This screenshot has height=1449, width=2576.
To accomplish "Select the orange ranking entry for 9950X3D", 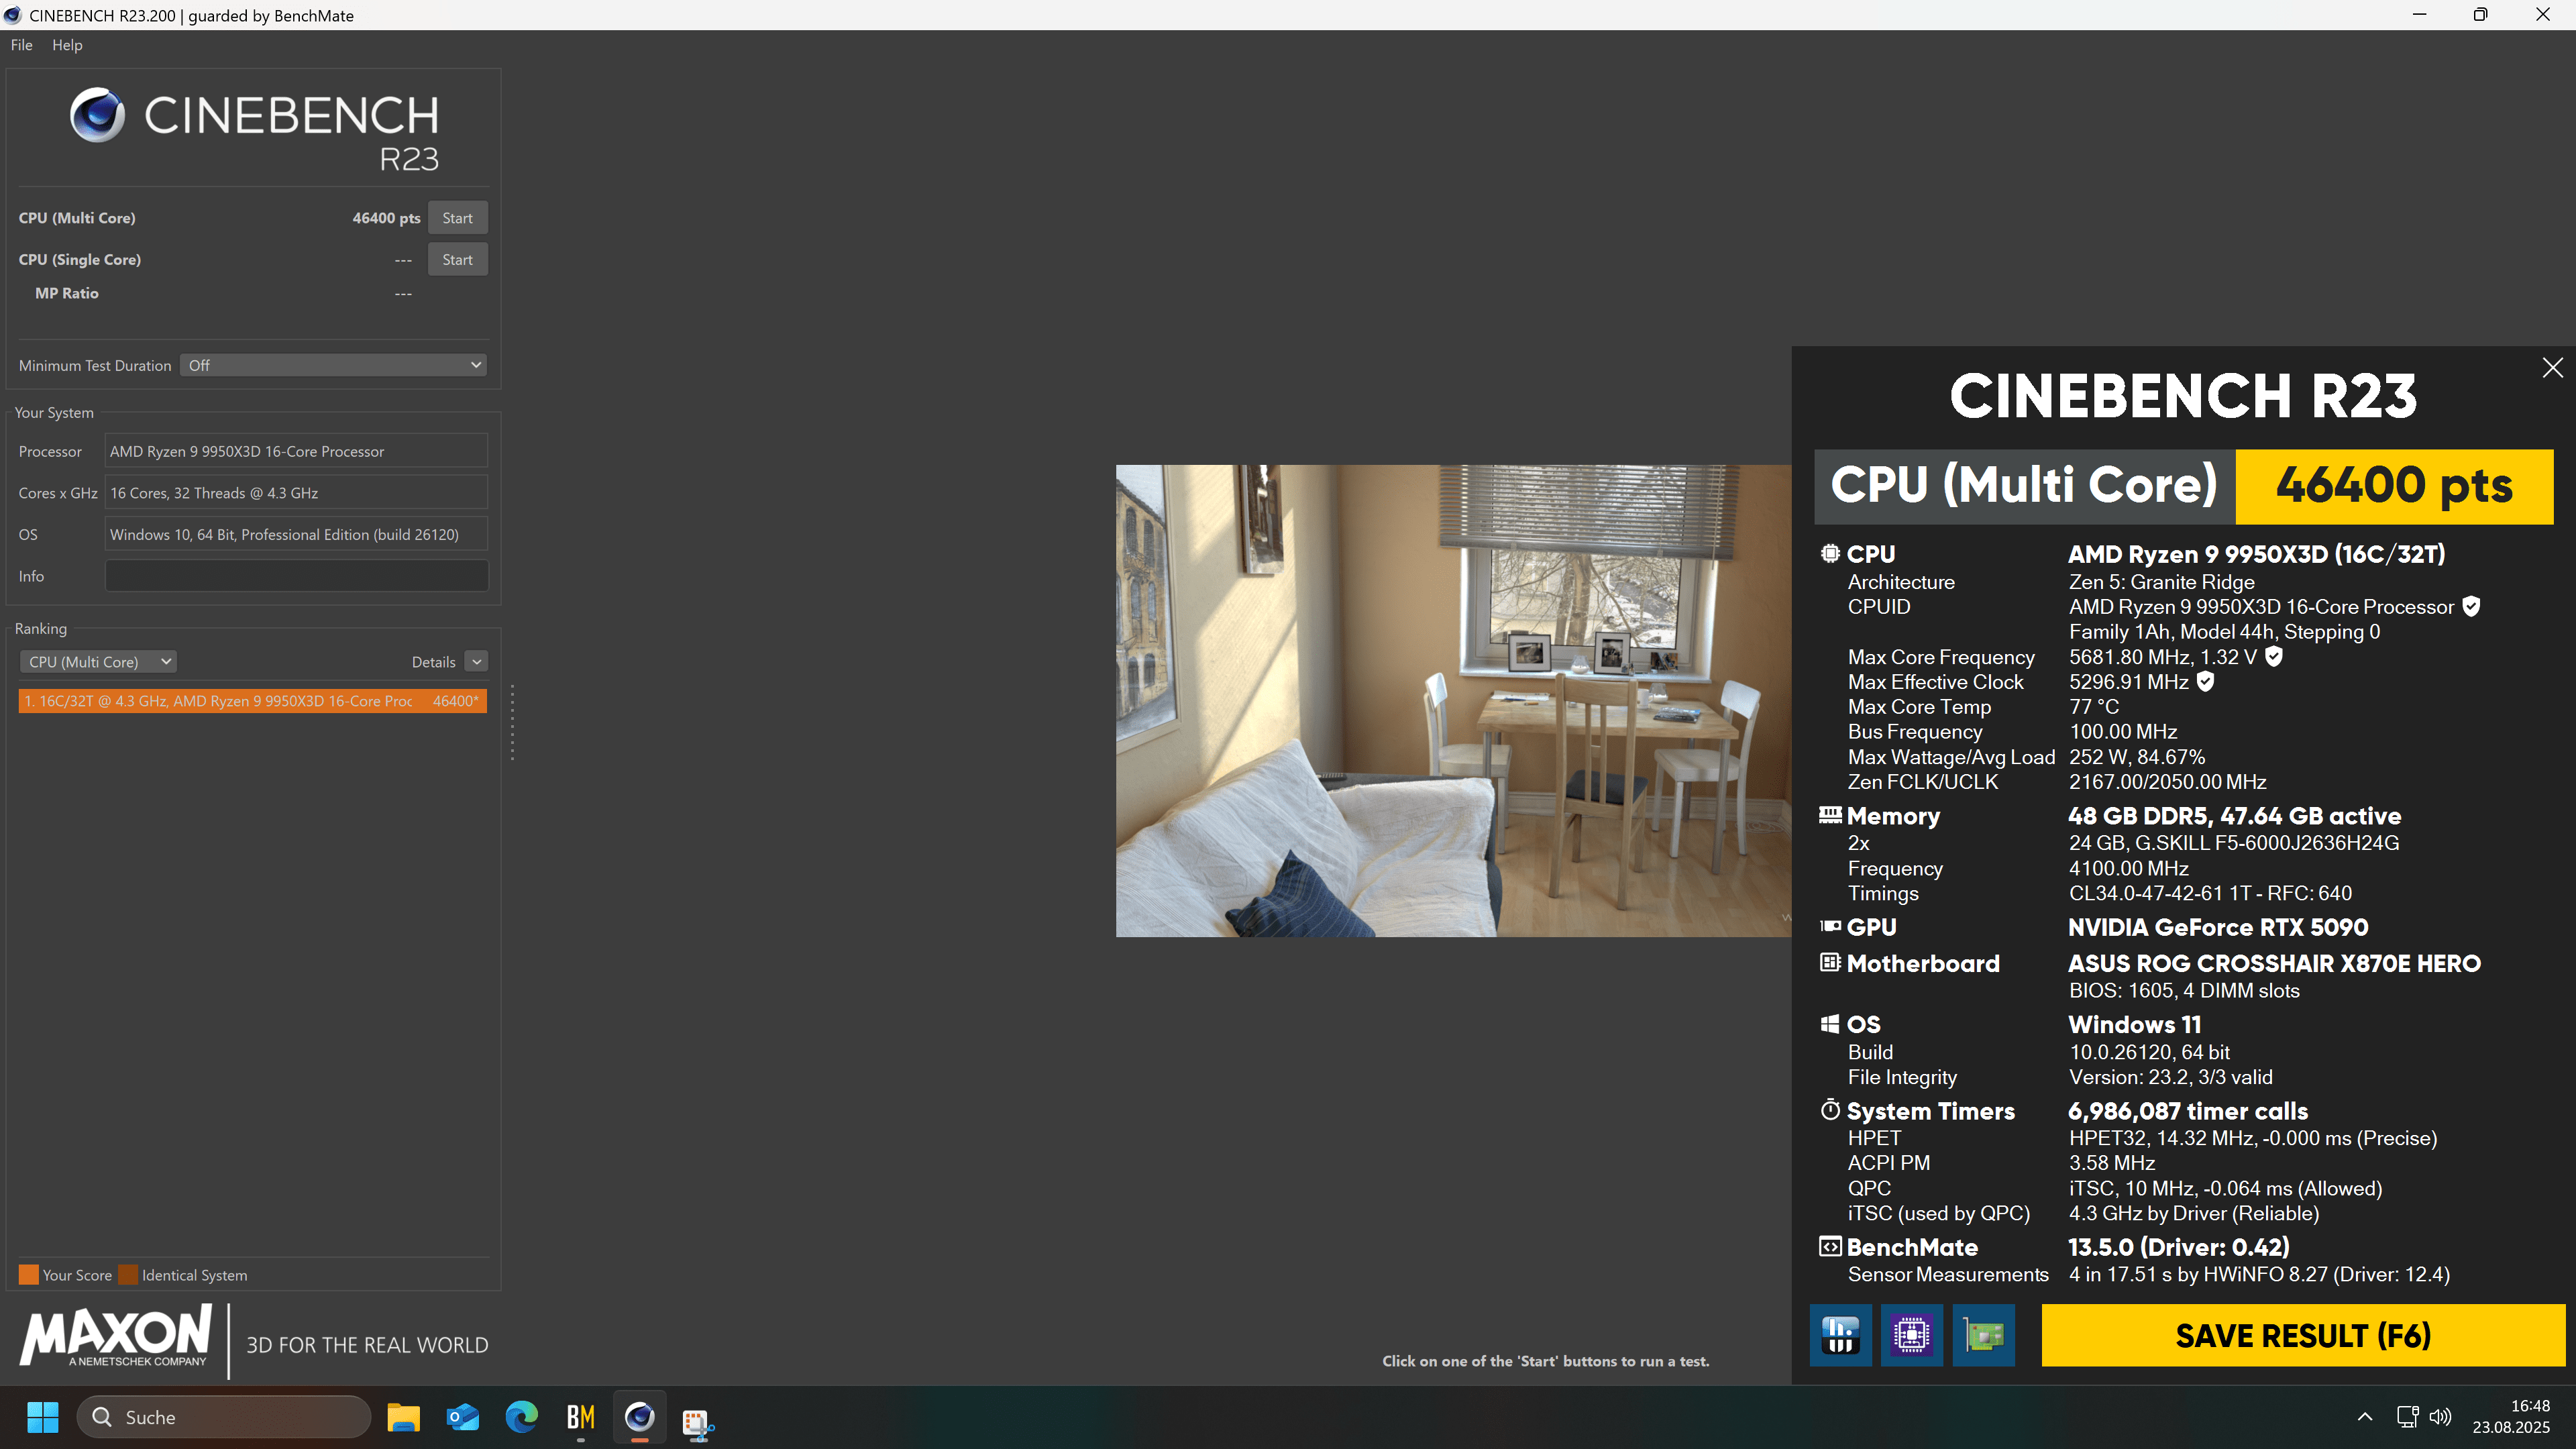I will (x=252, y=701).
